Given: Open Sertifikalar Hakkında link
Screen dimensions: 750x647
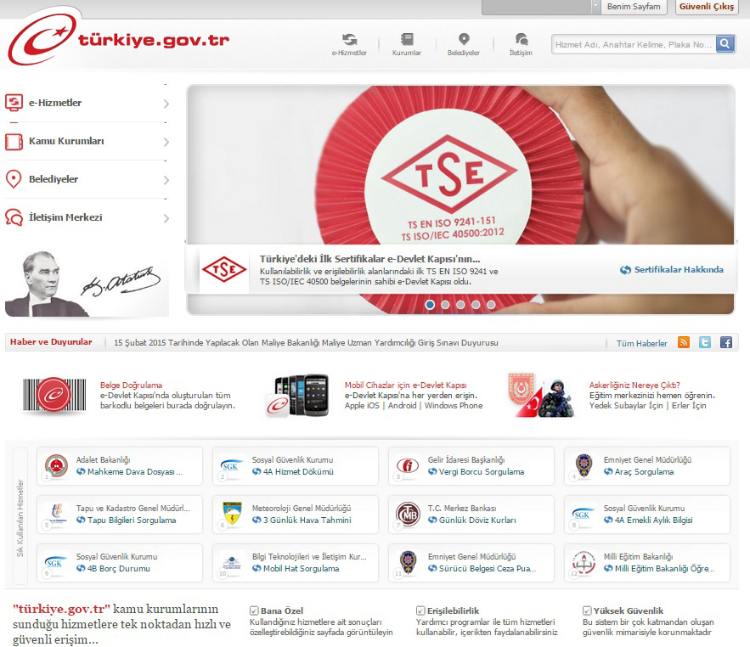Looking at the screenshot, I should [672, 270].
